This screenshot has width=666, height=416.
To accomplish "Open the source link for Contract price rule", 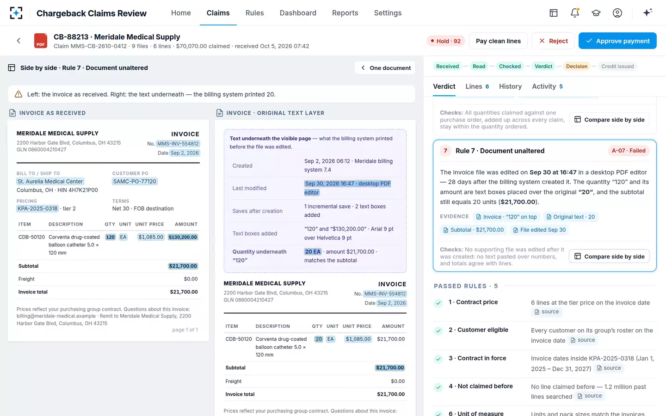I will (546, 312).
